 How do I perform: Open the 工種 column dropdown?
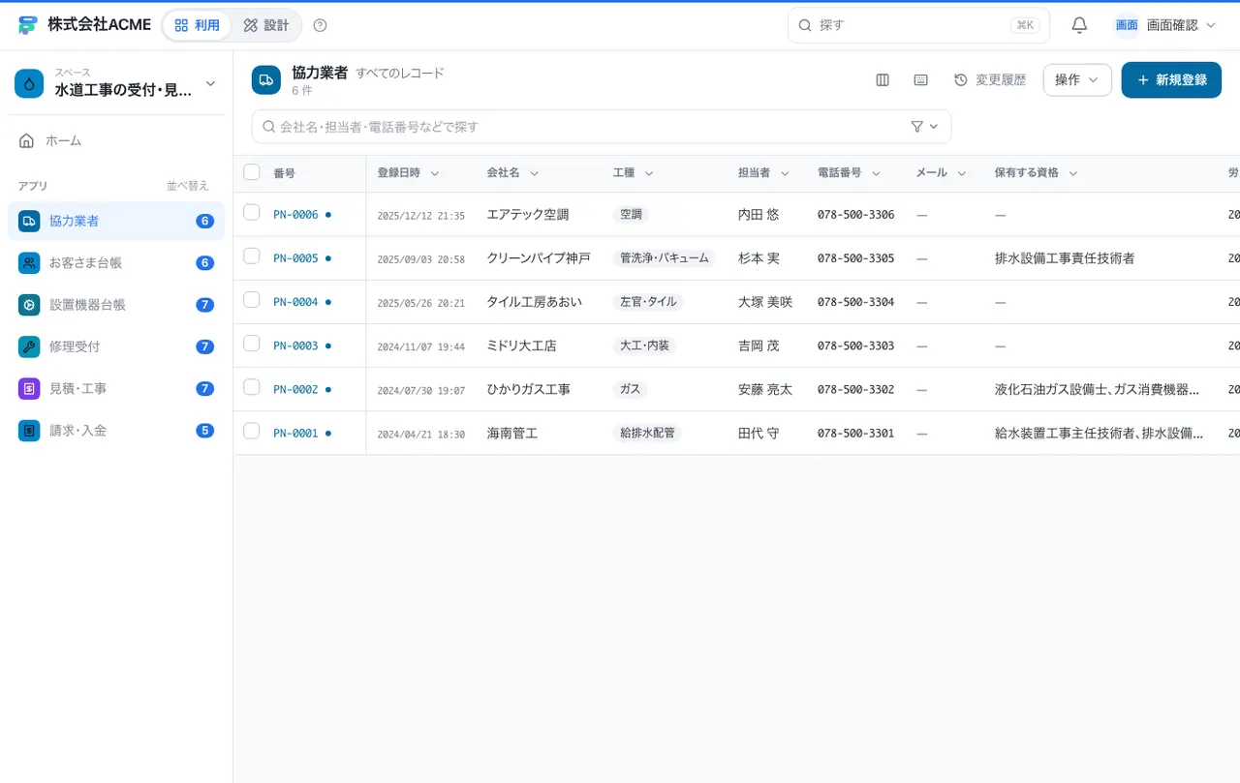(649, 173)
